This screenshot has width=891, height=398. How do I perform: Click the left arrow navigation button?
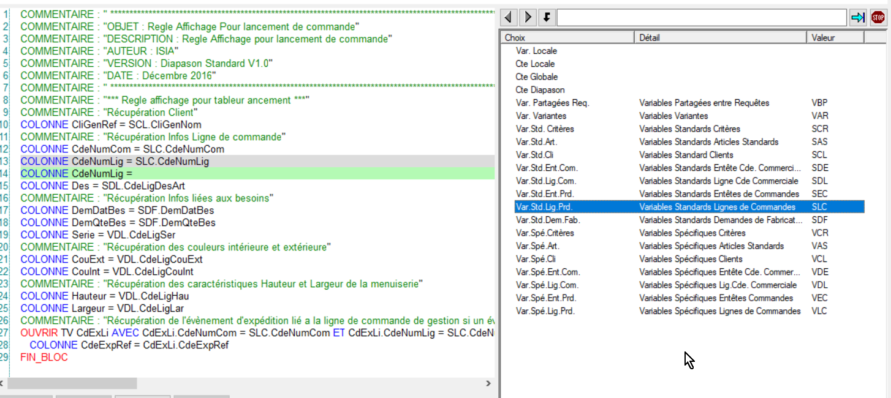coord(510,17)
